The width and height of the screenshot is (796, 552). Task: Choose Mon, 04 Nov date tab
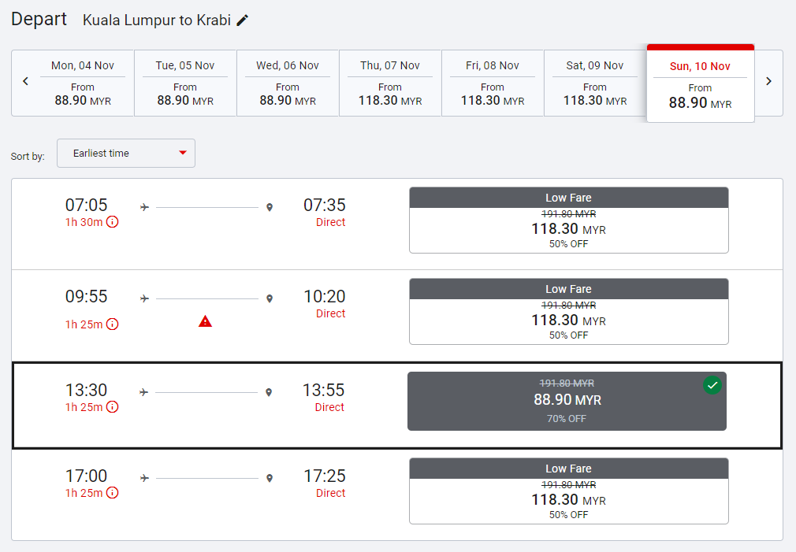pos(83,83)
